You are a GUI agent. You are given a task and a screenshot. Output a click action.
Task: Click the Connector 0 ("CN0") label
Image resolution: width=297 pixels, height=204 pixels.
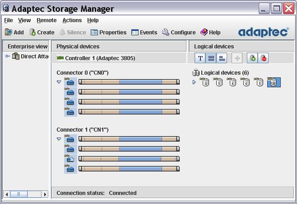(83, 73)
